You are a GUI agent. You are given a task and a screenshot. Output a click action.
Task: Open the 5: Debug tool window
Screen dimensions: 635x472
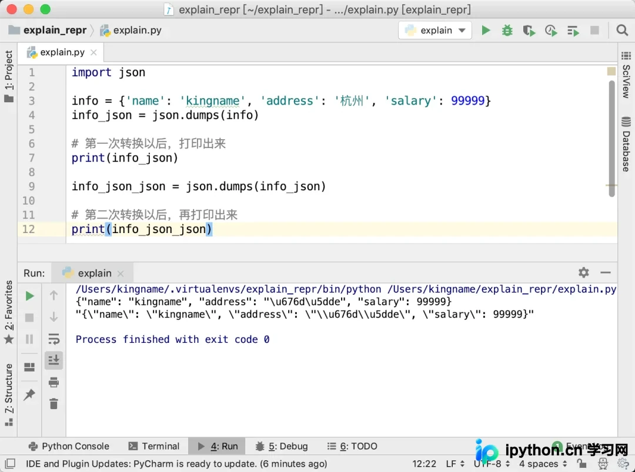[x=282, y=446]
